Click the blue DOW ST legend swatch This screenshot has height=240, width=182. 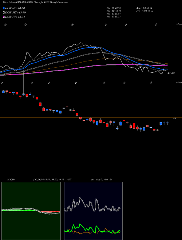[4, 8]
